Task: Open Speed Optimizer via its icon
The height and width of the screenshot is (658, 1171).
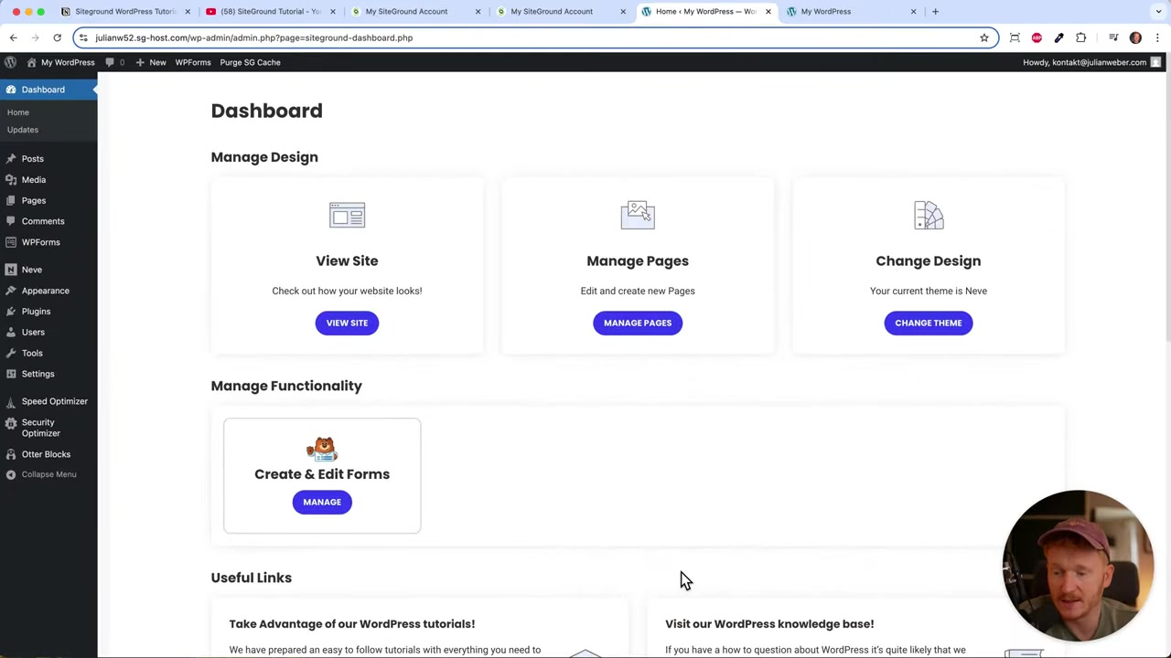Action: pyautogui.click(x=11, y=401)
